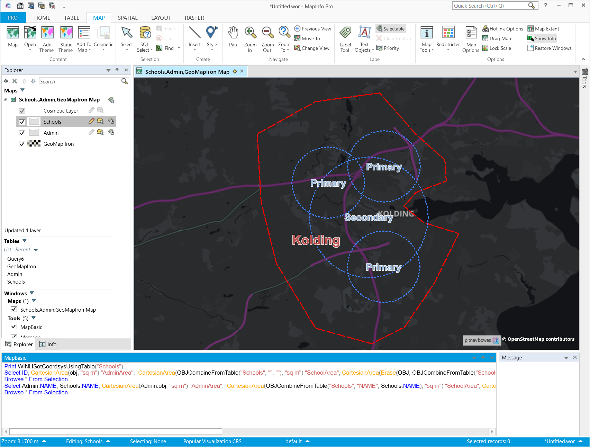Viewport: 590px width, 447px height.
Task: Click the Quick Search input box
Action: (490, 6)
